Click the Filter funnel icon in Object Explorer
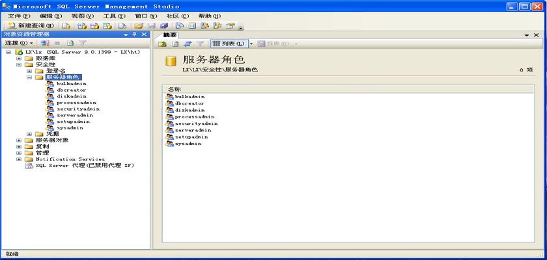The width and height of the screenshot is (547, 260). [82, 43]
